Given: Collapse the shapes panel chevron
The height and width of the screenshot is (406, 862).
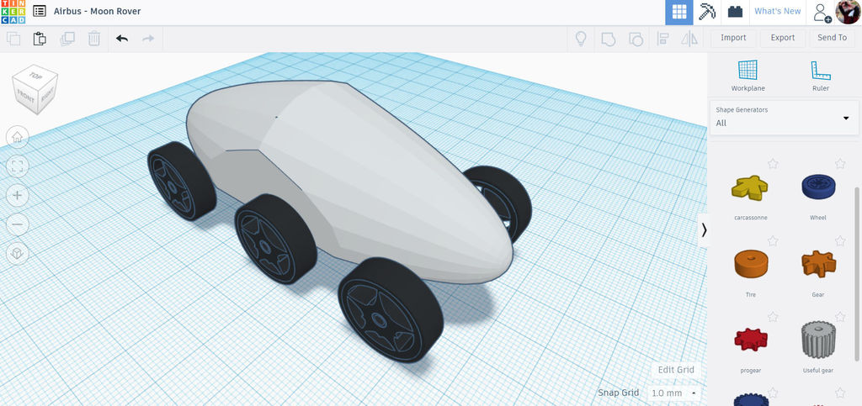Looking at the screenshot, I should [x=704, y=229].
